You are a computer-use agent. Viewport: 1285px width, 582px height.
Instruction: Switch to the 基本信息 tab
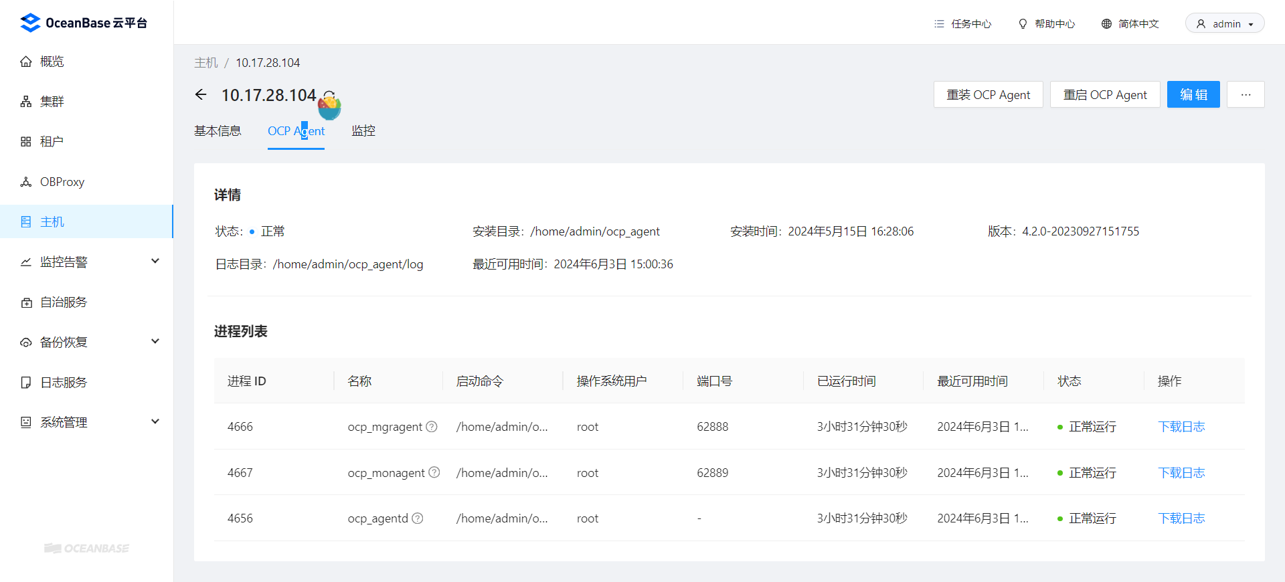tap(218, 131)
